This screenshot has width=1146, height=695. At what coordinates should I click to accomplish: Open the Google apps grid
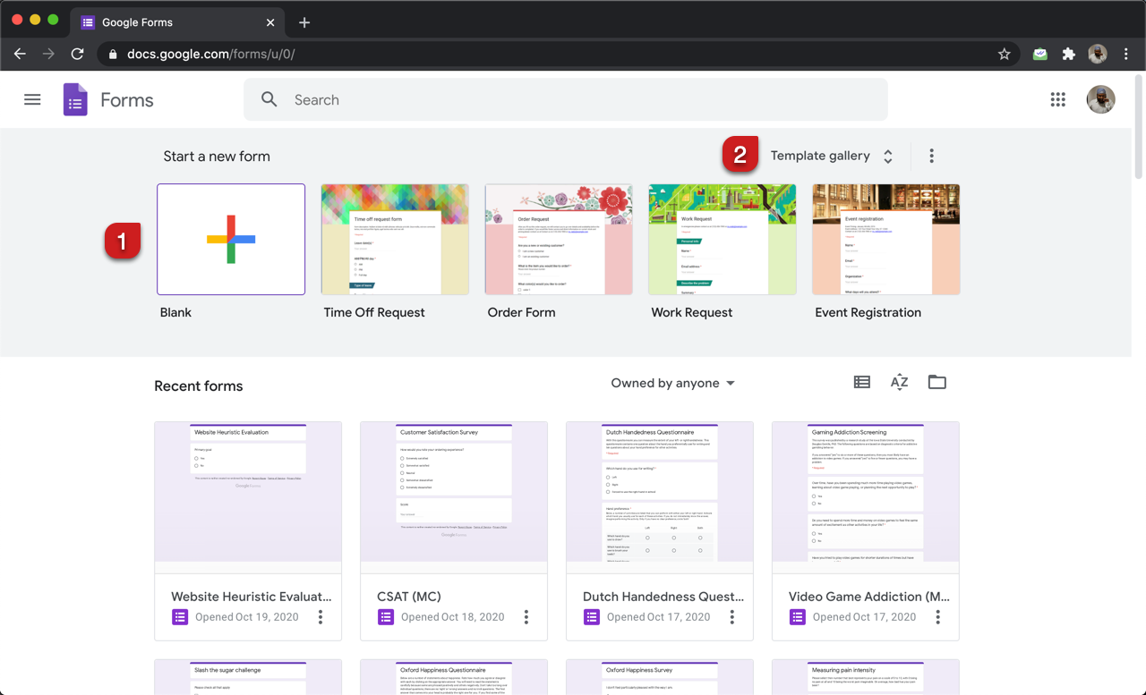click(1057, 100)
